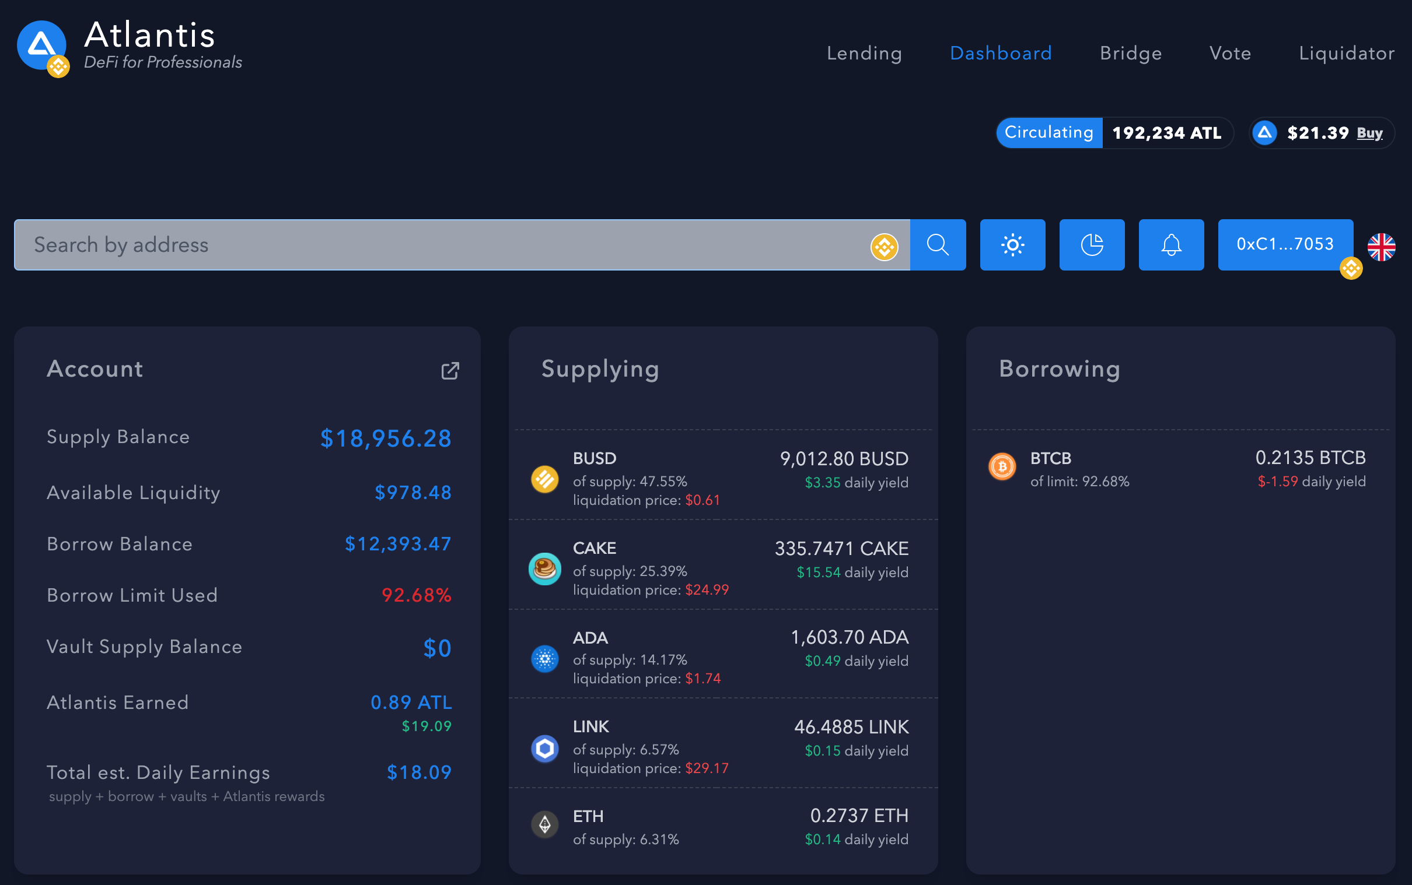1412x885 pixels.
Task: Select the CAKE token icon in Supplying
Action: coord(544,568)
